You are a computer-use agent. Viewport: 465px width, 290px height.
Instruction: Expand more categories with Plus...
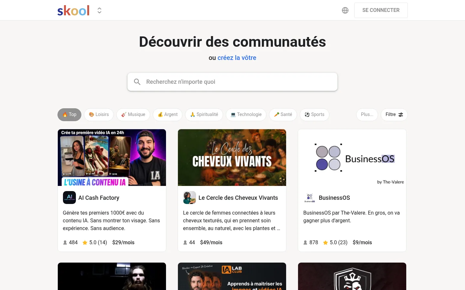click(367, 115)
